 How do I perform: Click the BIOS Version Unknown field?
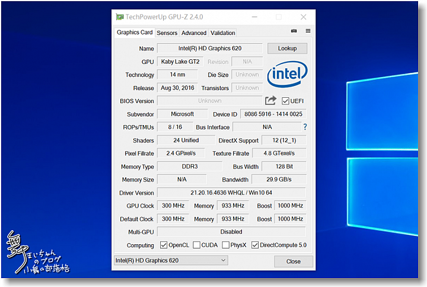(x=210, y=101)
